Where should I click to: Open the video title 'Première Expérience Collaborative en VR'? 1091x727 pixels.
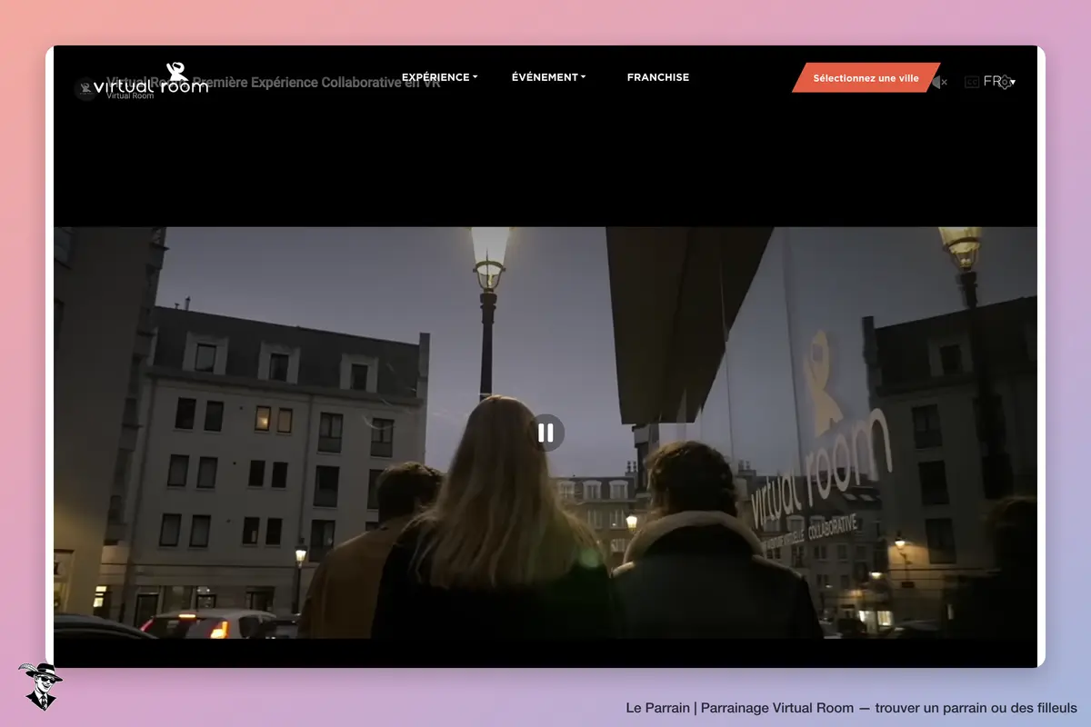pyautogui.click(x=273, y=83)
